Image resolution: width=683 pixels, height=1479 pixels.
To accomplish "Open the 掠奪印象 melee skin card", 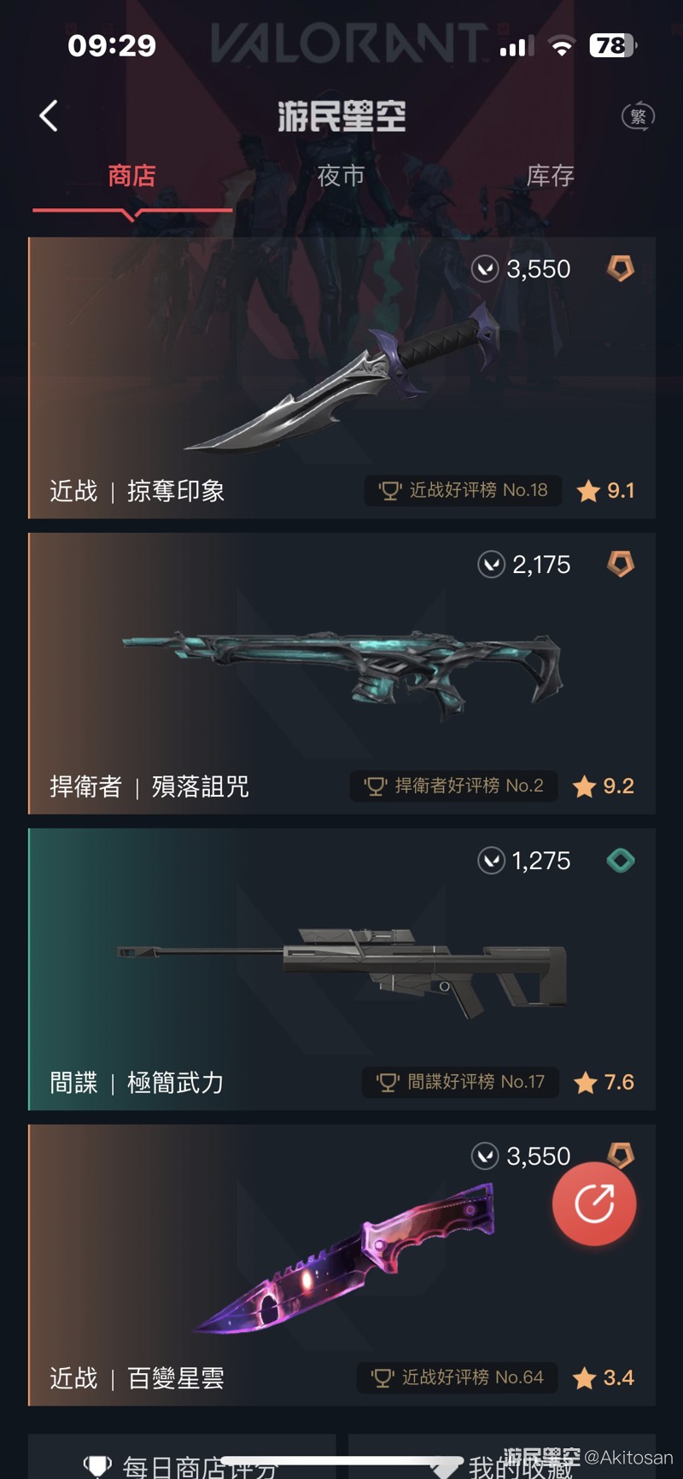I will click(x=341, y=378).
